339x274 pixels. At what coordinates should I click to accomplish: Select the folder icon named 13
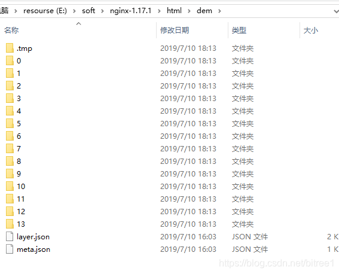click(x=10, y=224)
